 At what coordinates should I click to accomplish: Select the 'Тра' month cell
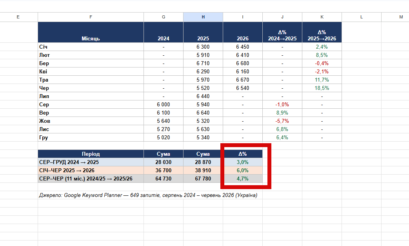point(91,80)
